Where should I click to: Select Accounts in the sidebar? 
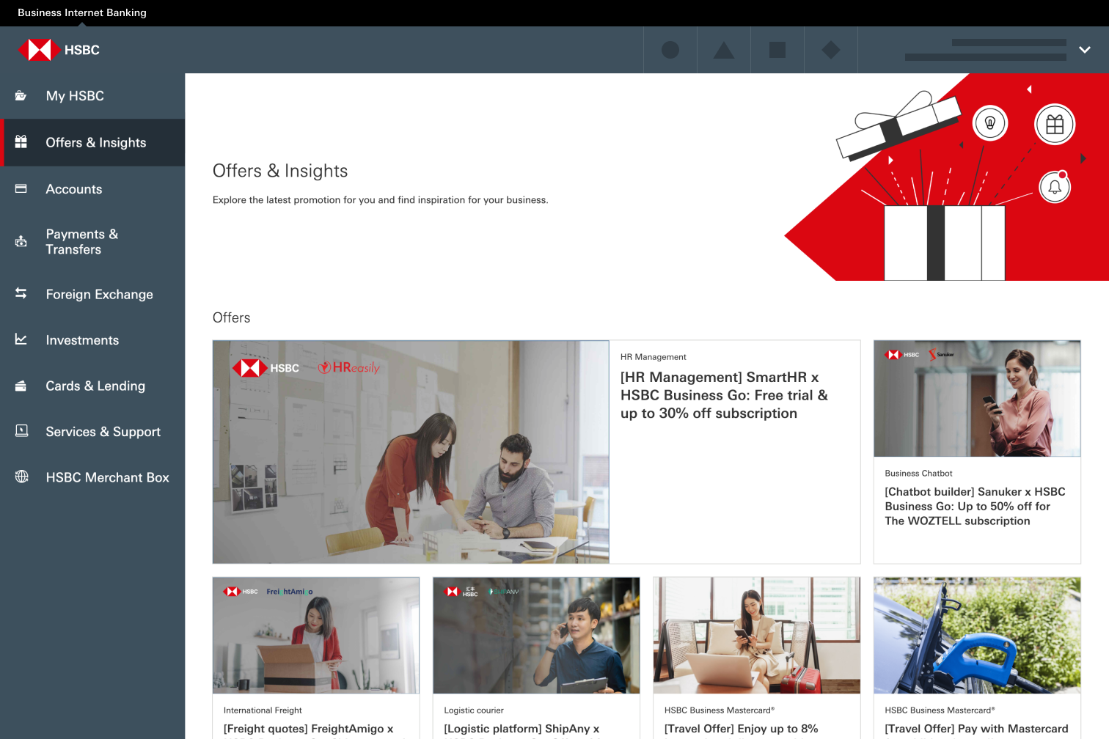[x=74, y=189]
